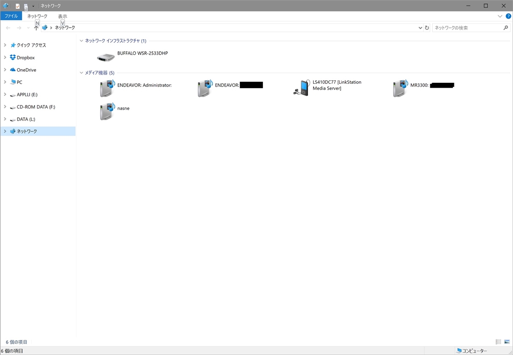Switch to large icons view in status bar
Screen dimensions: 513x355
pyautogui.click(x=507, y=342)
